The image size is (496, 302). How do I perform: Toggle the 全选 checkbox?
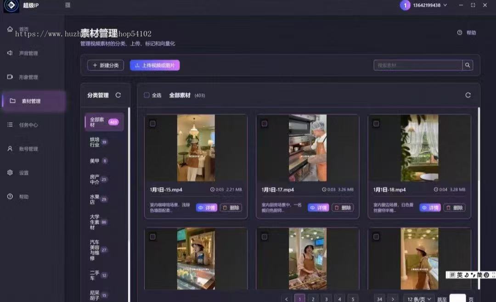[147, 95]
